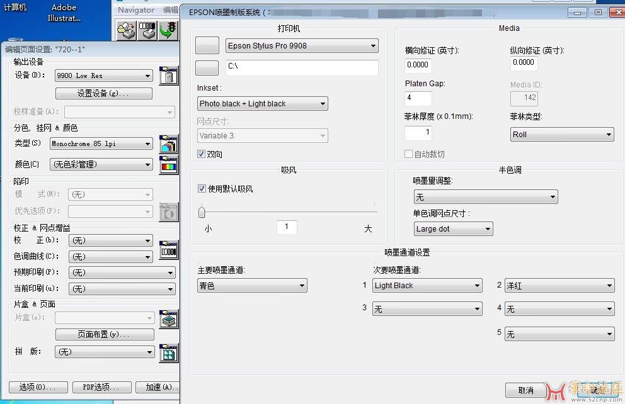625x404 pixels.
Task: Open 当前印刷 dropdown
Action: point(122,289)
